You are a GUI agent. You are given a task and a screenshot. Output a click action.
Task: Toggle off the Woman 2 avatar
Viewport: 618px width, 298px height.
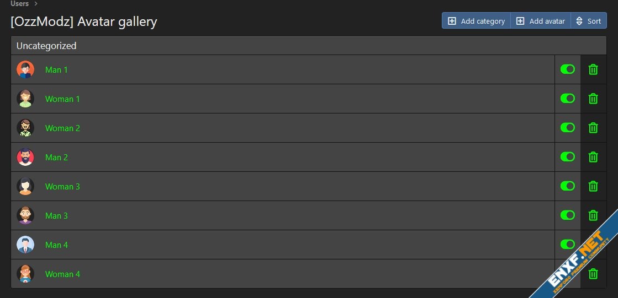click(x=567, y=128)
